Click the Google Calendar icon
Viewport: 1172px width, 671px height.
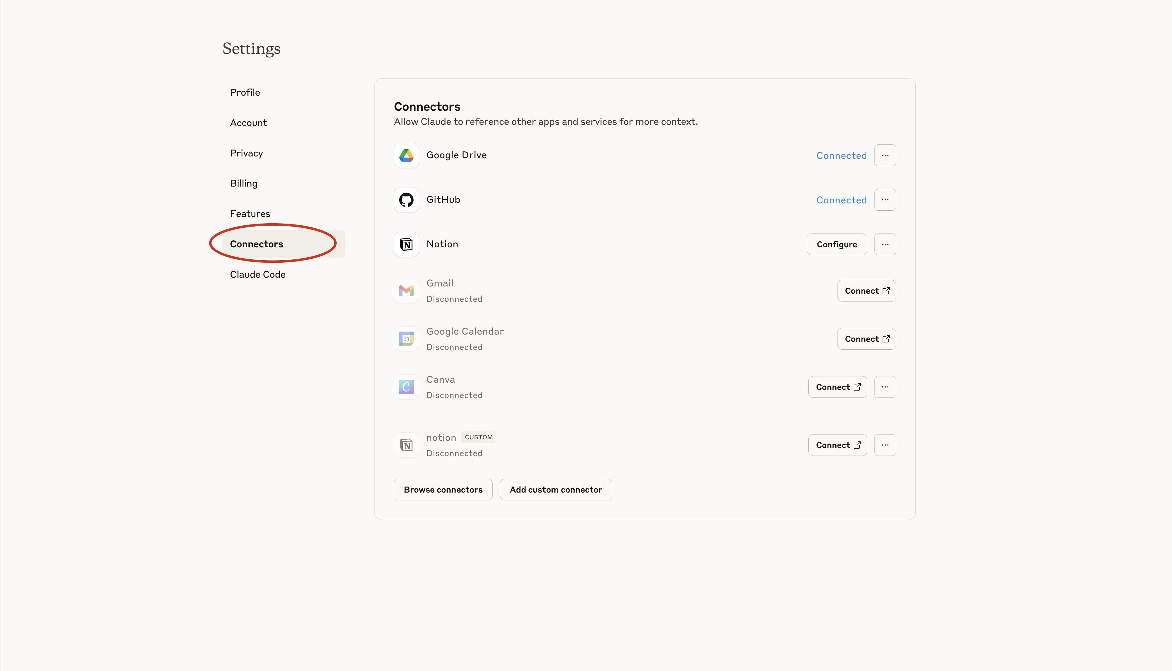click(x=406, y=339)
